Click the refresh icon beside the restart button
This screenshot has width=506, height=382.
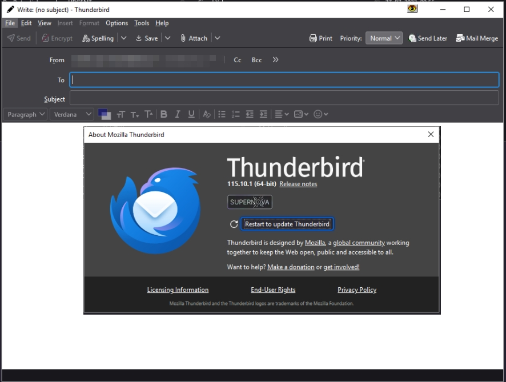coord(233,224)
